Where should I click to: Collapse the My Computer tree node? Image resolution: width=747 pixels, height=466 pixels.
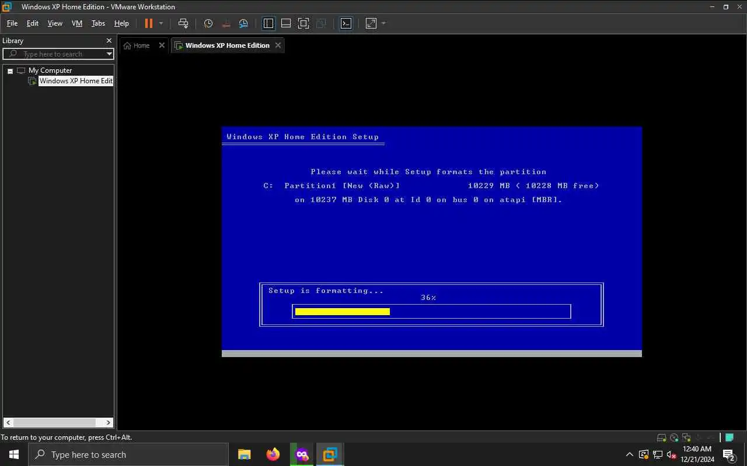[10, 70]
